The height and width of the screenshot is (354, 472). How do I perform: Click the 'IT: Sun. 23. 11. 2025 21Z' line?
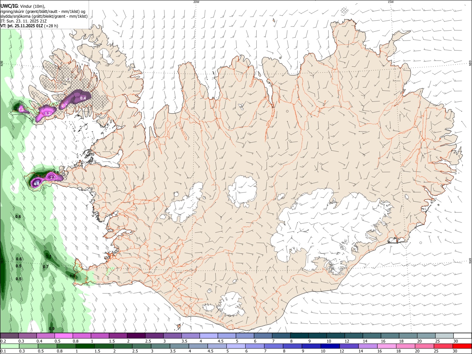[24, 21]
